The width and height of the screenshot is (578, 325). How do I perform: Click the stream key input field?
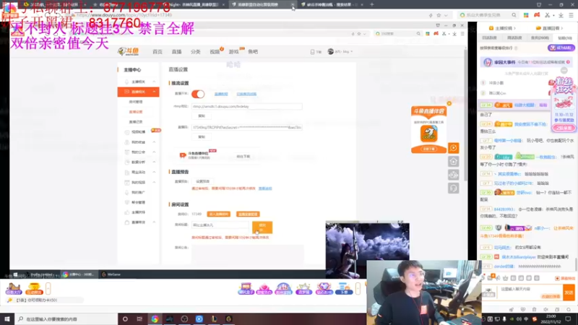246,128
